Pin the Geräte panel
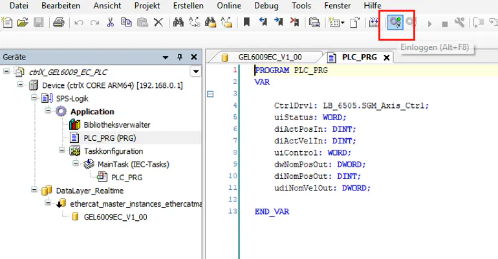498x259 pixels. coord(179,57)
